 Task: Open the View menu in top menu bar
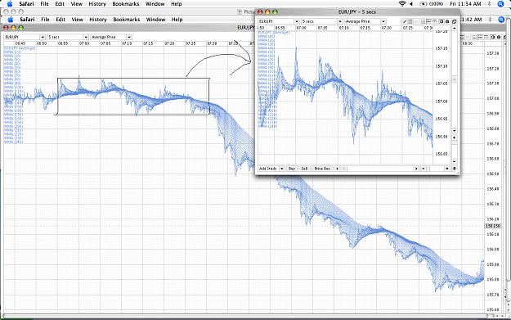pyautogui.click(x=77, y=4)
